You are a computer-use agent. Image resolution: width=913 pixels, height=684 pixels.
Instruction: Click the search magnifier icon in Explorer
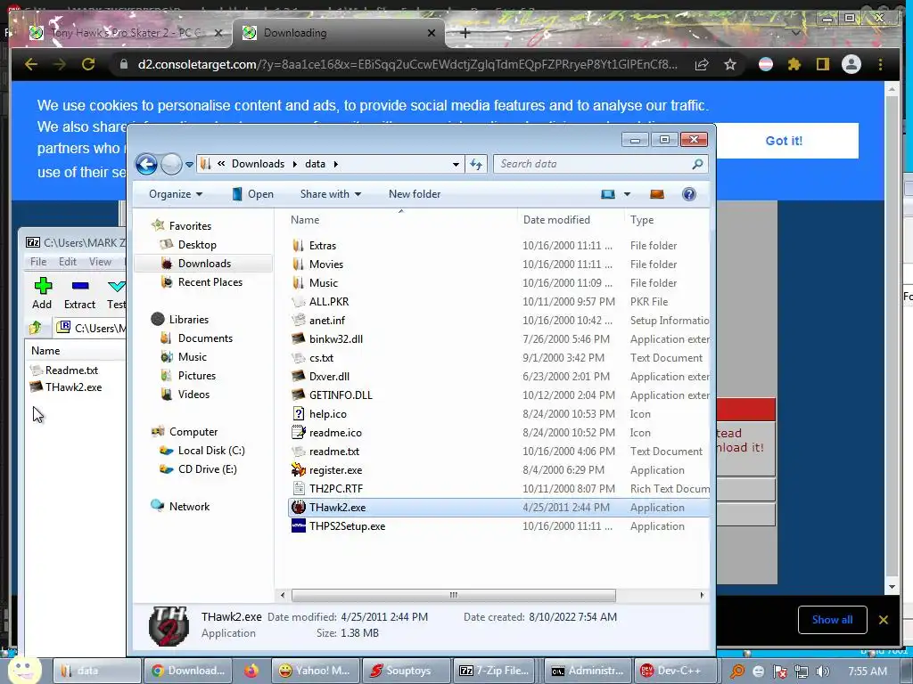(697, 164)
